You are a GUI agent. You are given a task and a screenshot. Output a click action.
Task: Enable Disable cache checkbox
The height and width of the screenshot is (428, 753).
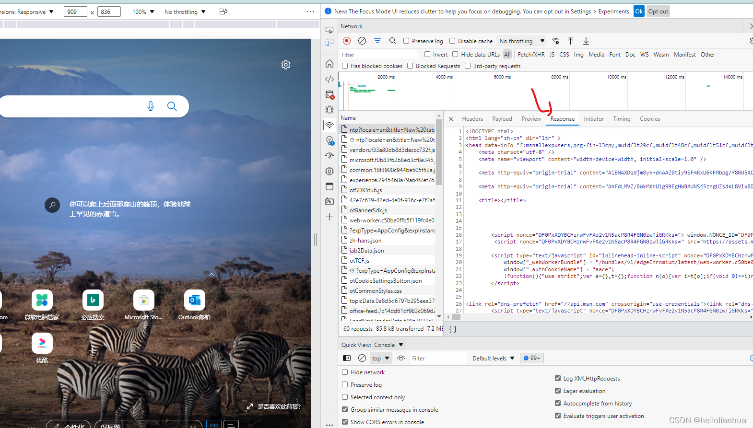point(452,41)
